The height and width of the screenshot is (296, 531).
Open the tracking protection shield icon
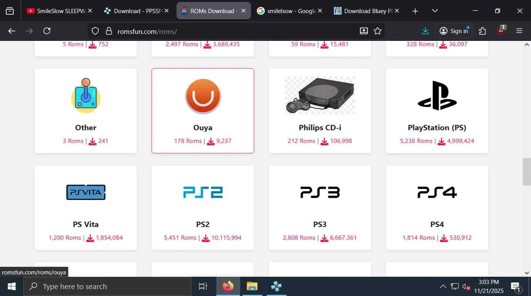pyautogui.click(x=96, y=31)
